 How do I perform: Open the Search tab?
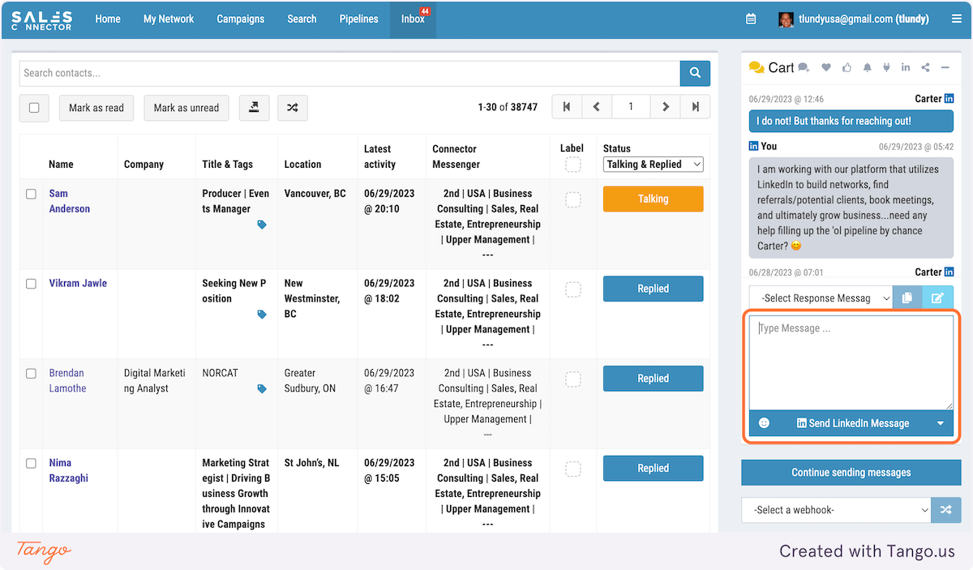point(302,19)
